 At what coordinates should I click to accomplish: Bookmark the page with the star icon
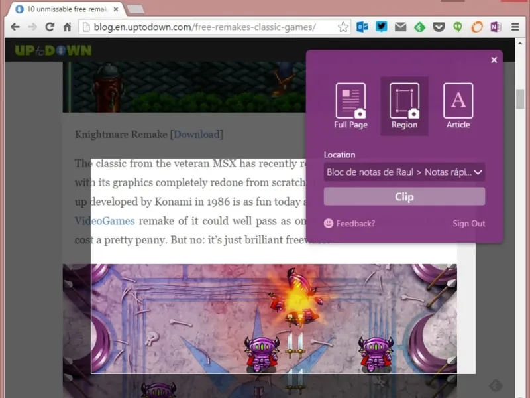343,27
